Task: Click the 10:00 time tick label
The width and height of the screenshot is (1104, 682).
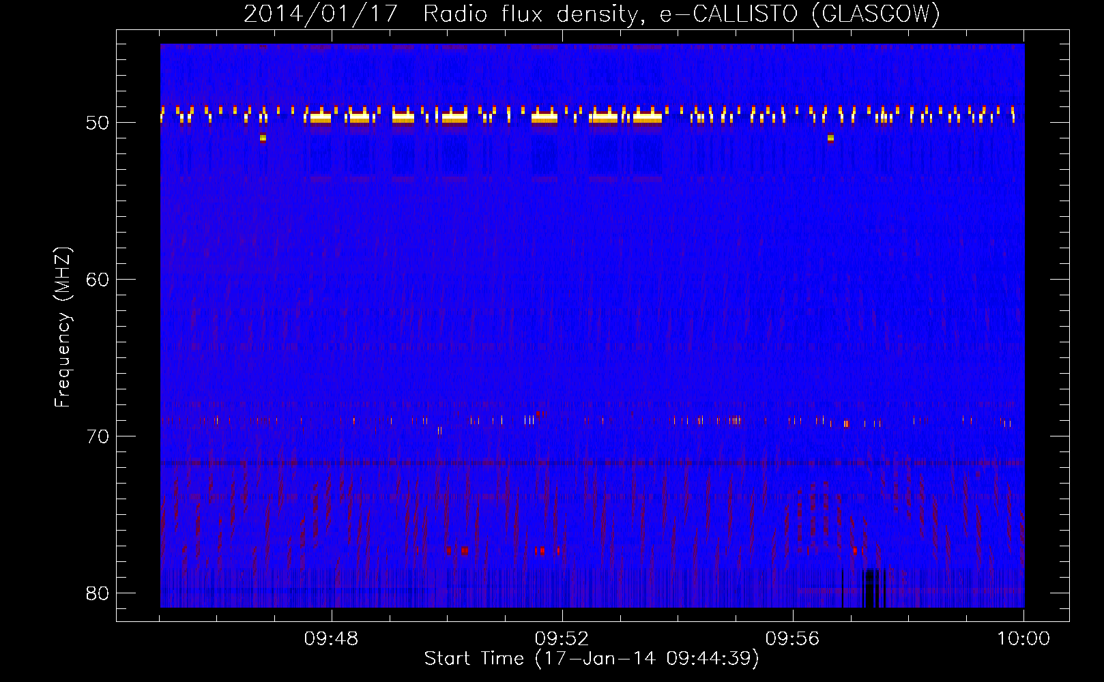Action: 1023,639
